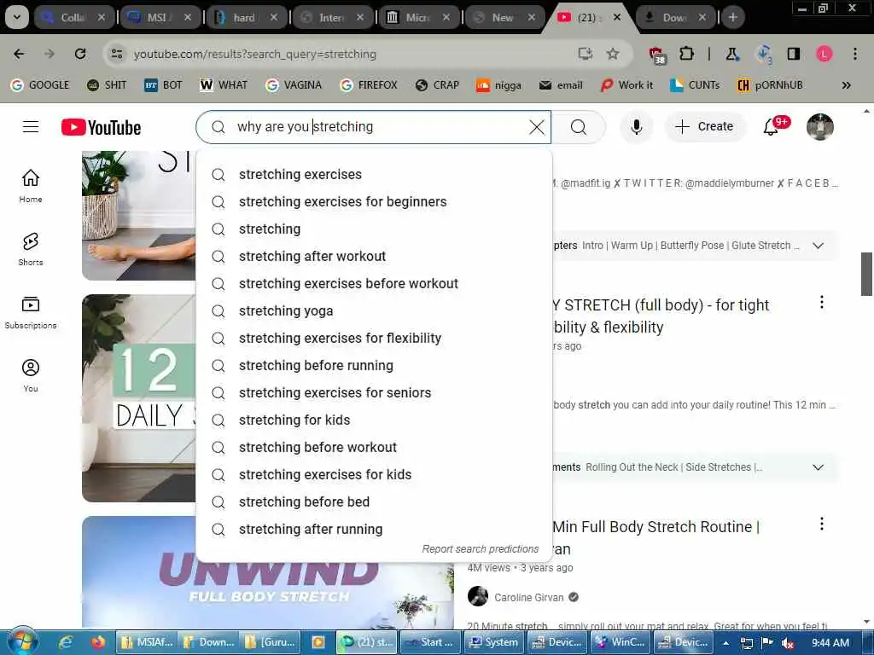Open a new tab with the plus button
This screenshot has height=655, width=874.
(x=733, y=17)
